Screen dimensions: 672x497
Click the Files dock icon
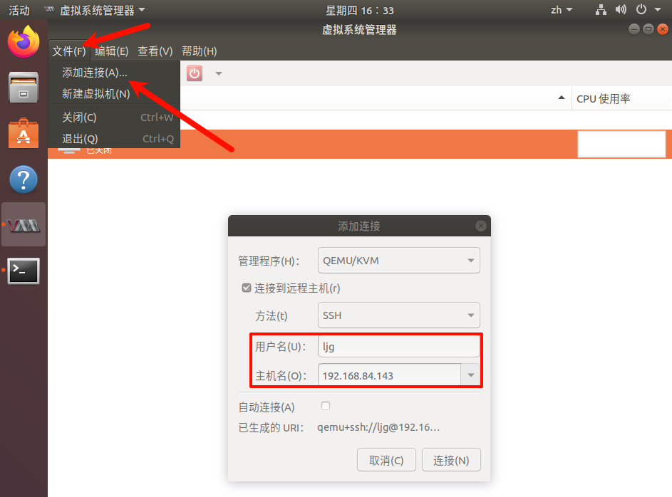pyautogui.click(x=24, y=88)
